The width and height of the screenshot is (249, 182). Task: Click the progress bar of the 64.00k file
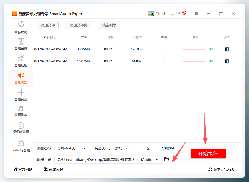pyautogui.click(x=194, y=61)
